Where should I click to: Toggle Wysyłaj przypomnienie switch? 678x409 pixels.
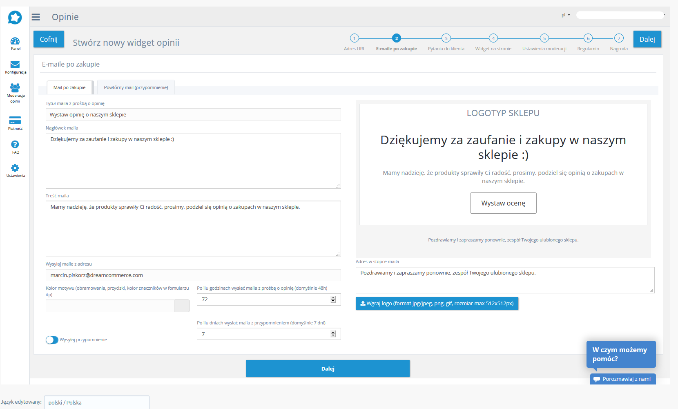click(52, 340)
